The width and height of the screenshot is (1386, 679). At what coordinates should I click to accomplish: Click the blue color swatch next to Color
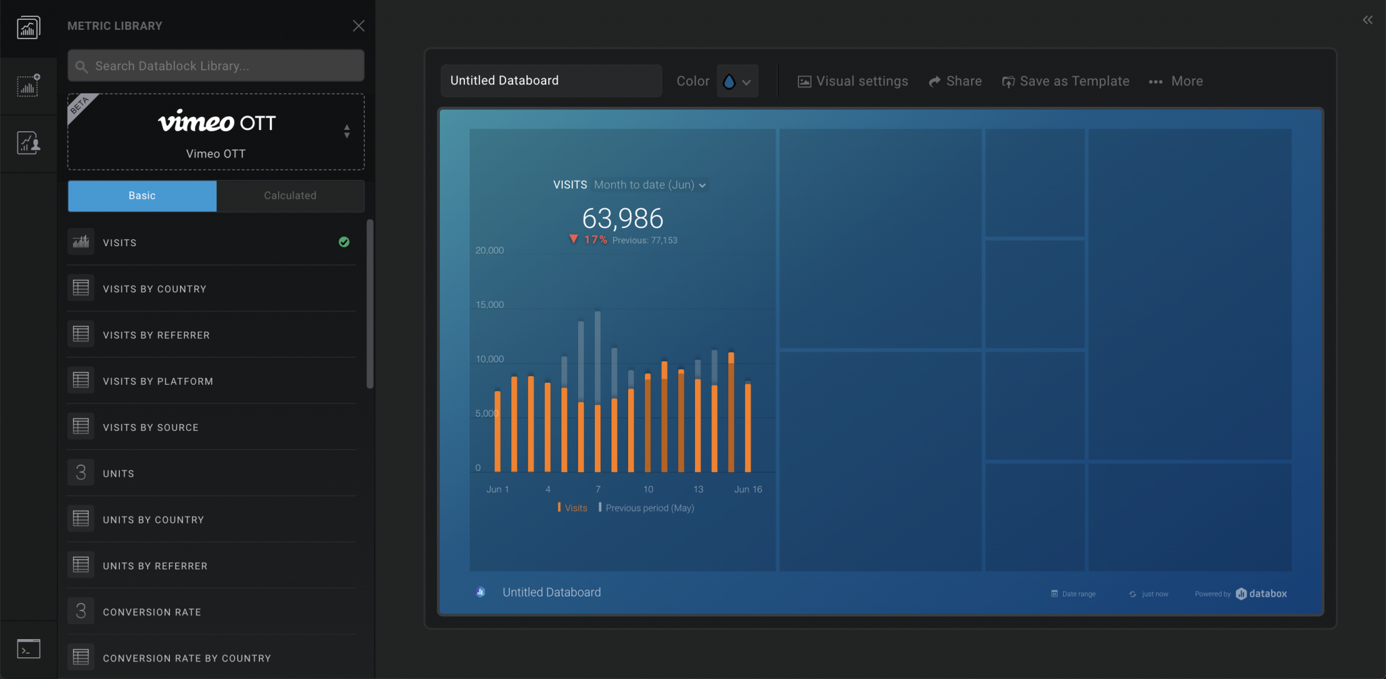coord(730,80)
